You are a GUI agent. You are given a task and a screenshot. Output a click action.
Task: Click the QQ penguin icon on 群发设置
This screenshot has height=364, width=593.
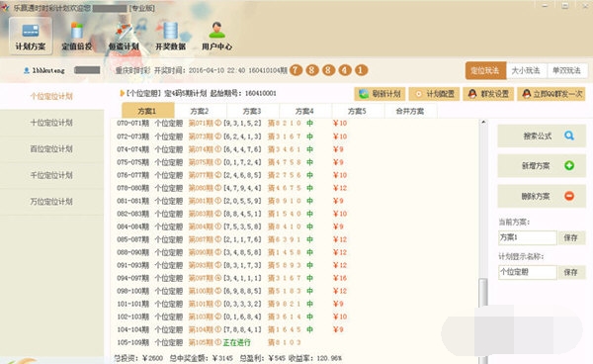[472, 94]
